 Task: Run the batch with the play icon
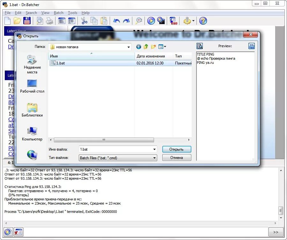(151, 21)
